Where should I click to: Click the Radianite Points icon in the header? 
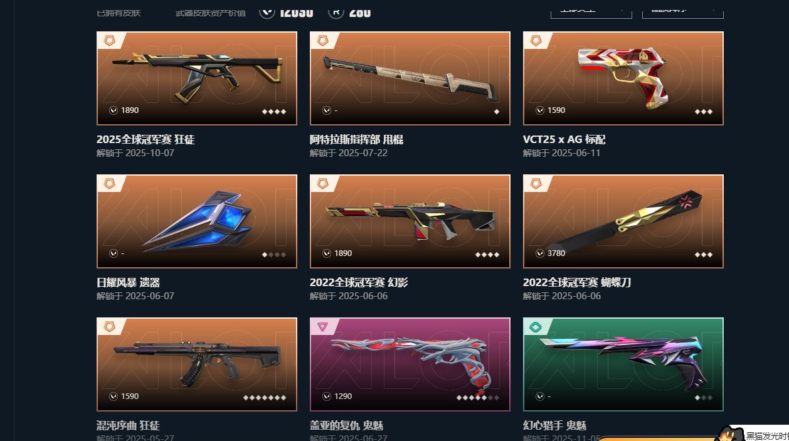(x=336, y=11)
